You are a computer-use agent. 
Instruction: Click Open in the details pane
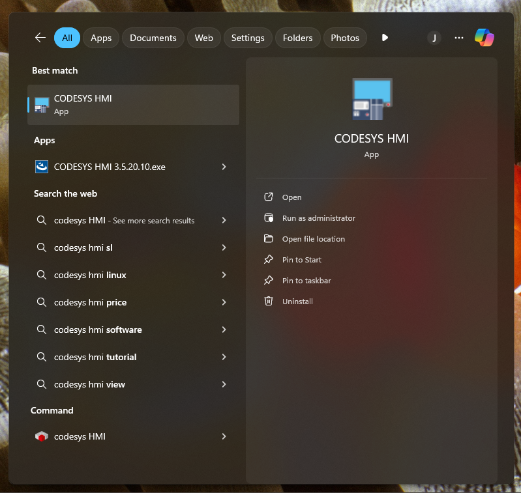coord(291,197)
